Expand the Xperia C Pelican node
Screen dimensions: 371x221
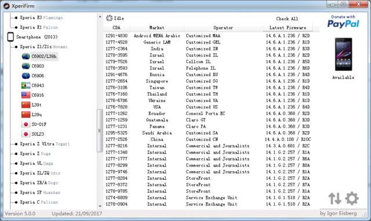click(39, 202)
